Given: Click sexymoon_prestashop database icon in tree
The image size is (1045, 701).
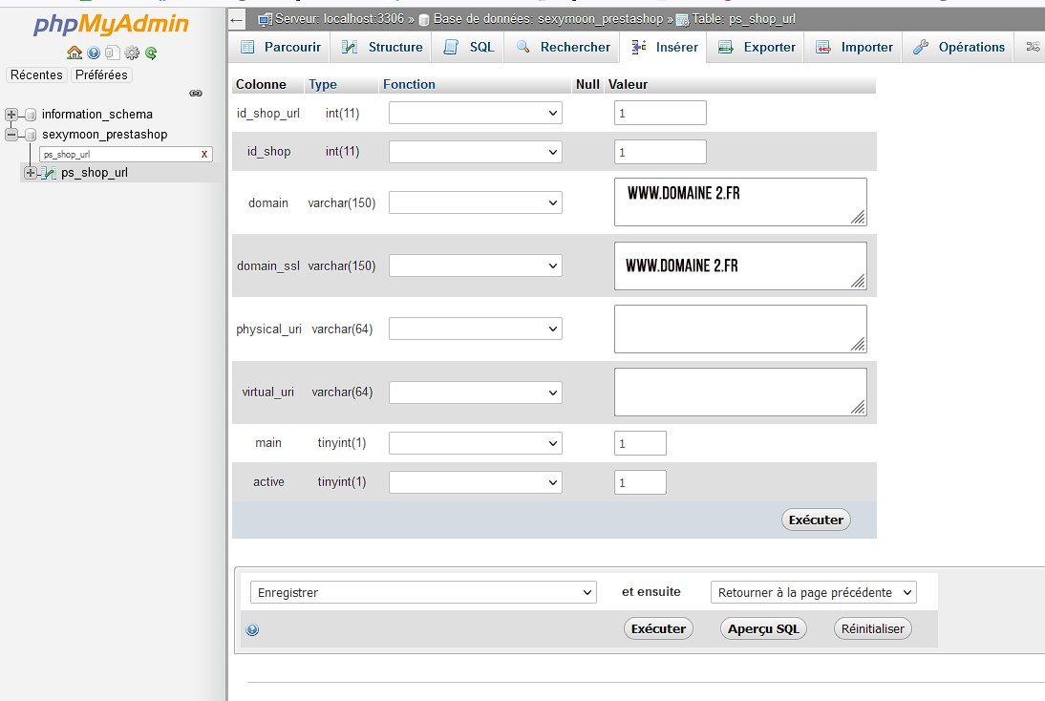Looking at the screenshot, I should point(31,135).
